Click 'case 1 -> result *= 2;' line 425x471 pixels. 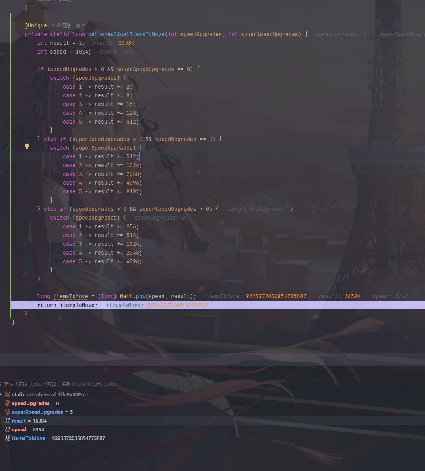click(x=97, y=87)
